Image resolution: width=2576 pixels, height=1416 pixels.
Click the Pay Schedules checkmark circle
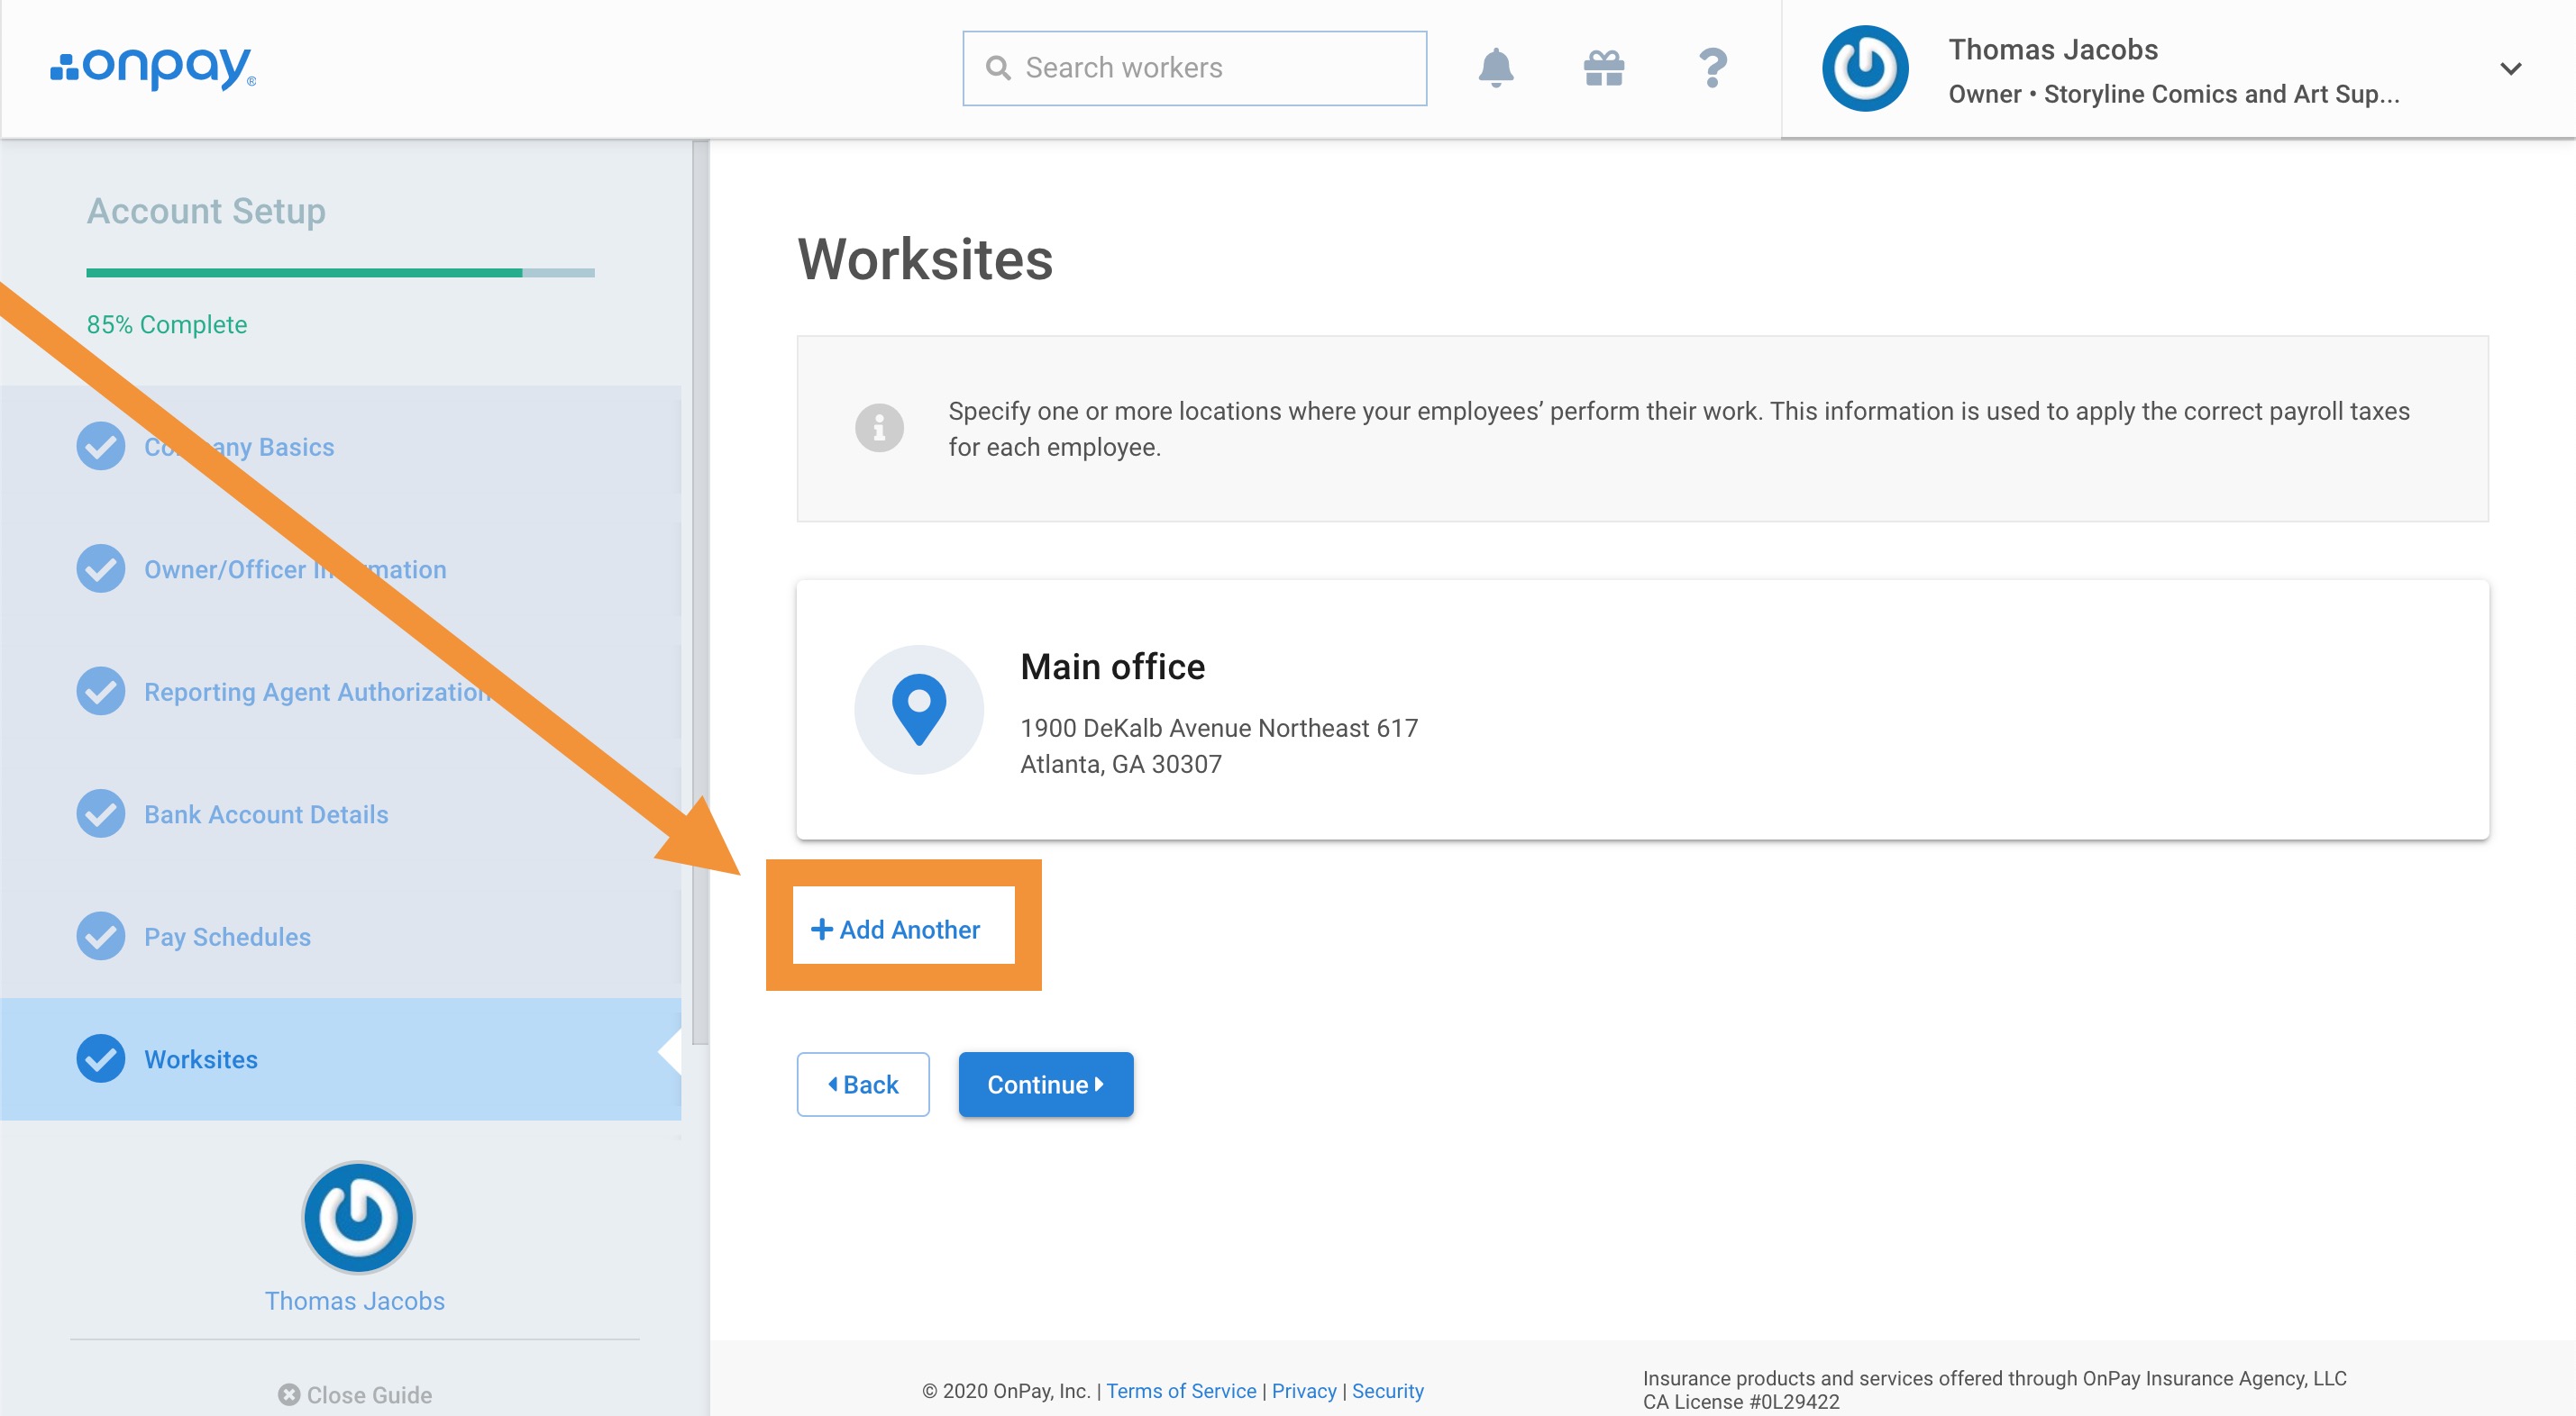(x=101, y=936)
